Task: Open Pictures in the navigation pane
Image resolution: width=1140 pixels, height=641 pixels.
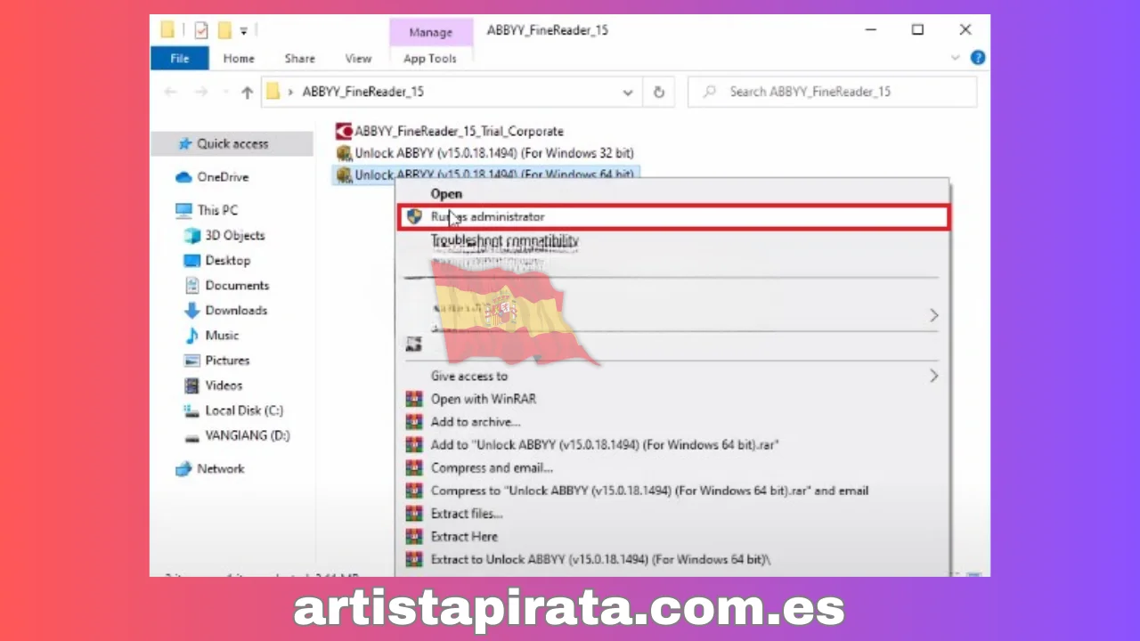Action: [x=227, y=361]
